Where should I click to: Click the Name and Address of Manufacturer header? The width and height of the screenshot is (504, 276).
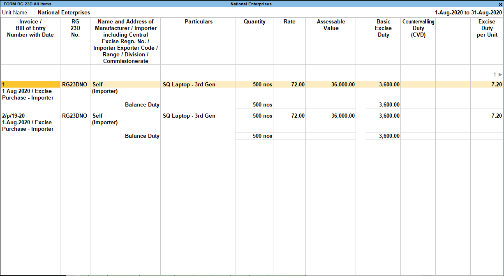coord(126,41)
